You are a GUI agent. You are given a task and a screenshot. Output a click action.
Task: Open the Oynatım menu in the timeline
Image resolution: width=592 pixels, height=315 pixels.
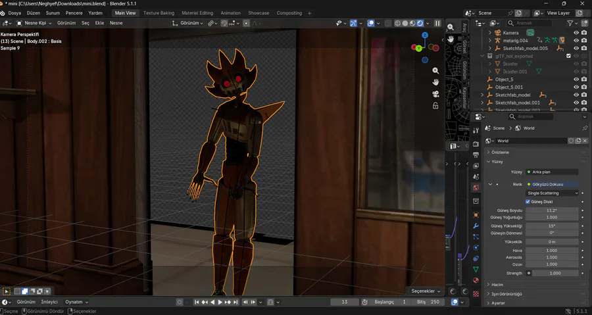76,302
